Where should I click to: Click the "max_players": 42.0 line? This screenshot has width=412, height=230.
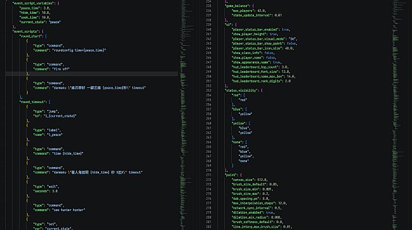(x=249, y=11)
